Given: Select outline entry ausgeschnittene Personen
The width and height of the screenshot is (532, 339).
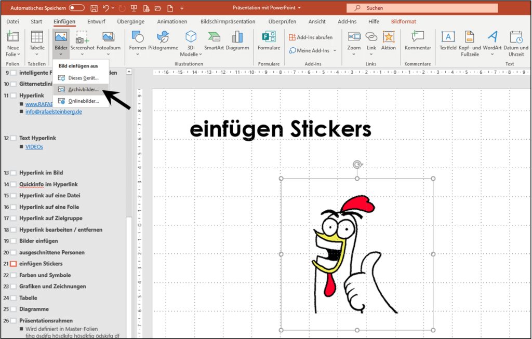Looking at the screenshot, I should 52,252.
